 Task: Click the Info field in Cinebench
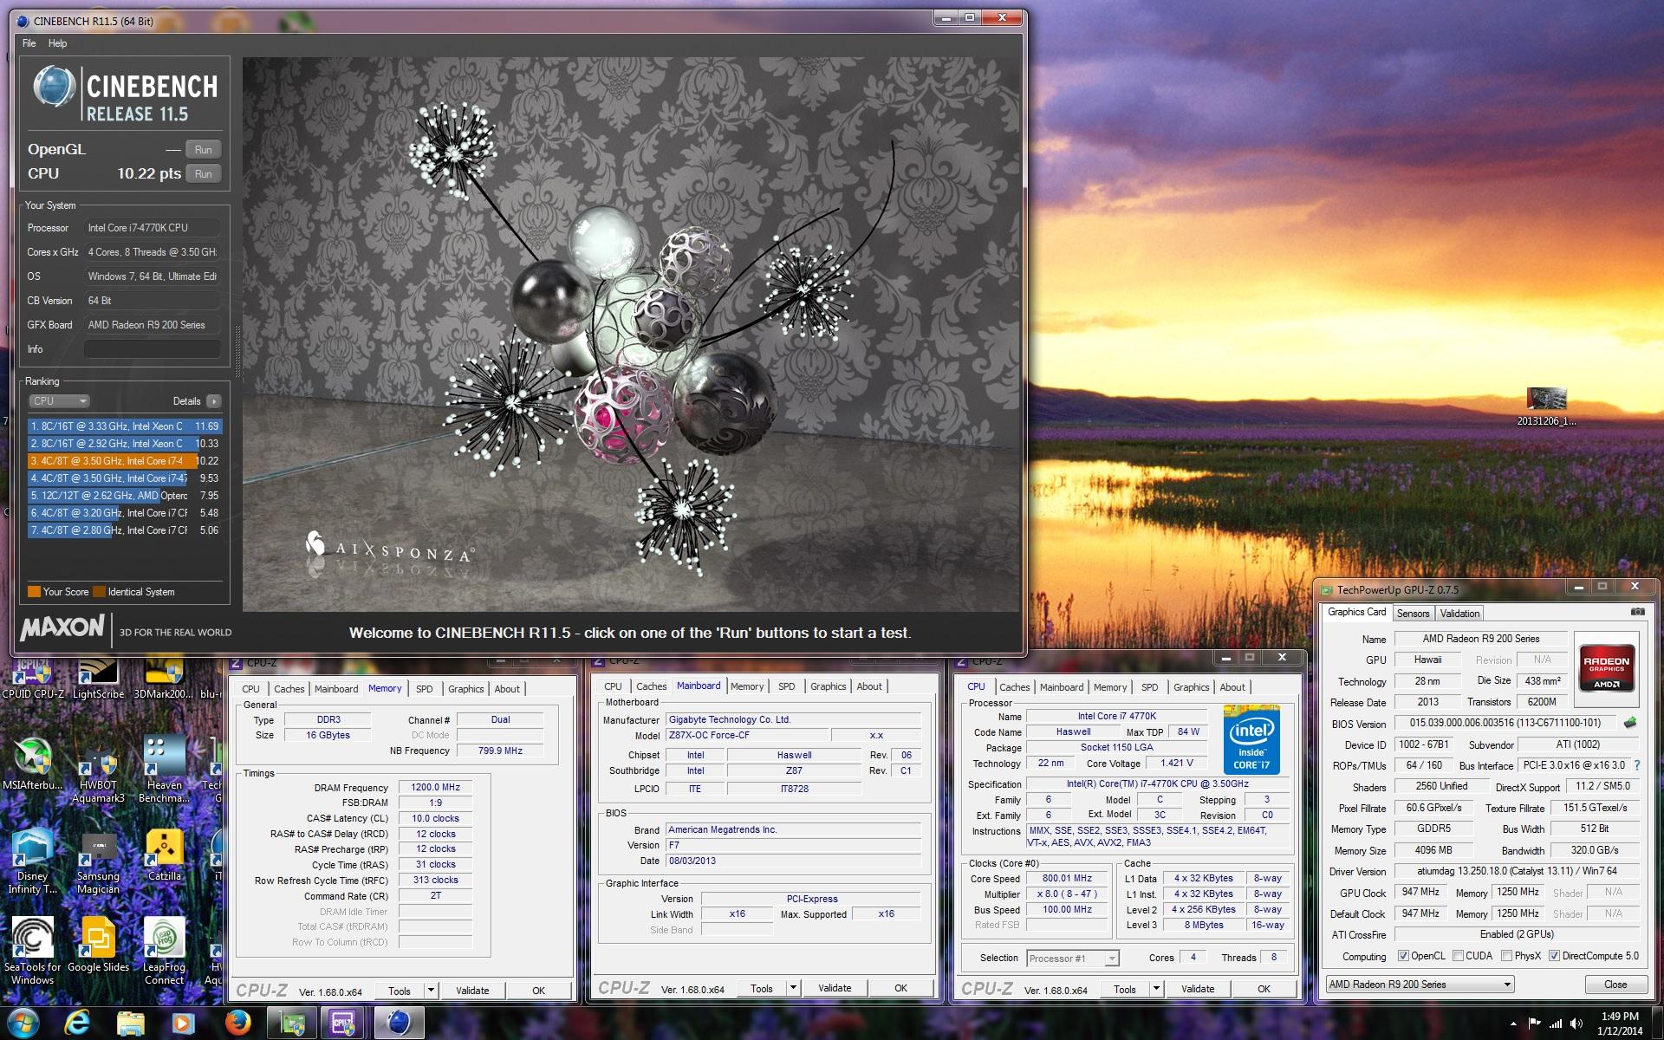click(152, 349)
